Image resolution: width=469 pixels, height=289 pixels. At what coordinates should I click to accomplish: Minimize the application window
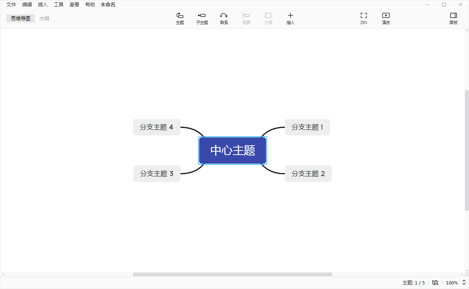[x=427, y=5]
